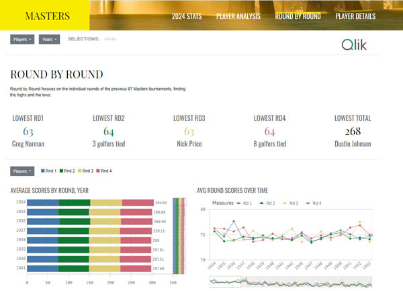This screenshot has height=291, width=403.
Task: Select Lowest RD4 value 64
Action: [x=269, y=132]
